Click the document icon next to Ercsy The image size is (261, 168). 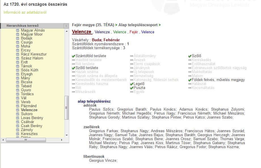click(18, 50)
